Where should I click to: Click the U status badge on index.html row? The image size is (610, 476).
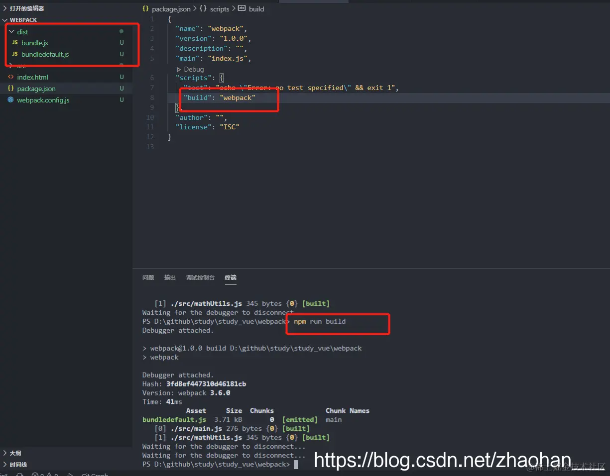click(x=122, y=77)
